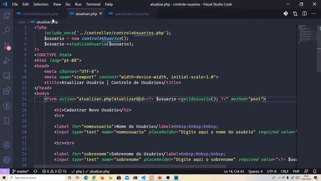Click the remote window indicator in status bar

[5, 171]
